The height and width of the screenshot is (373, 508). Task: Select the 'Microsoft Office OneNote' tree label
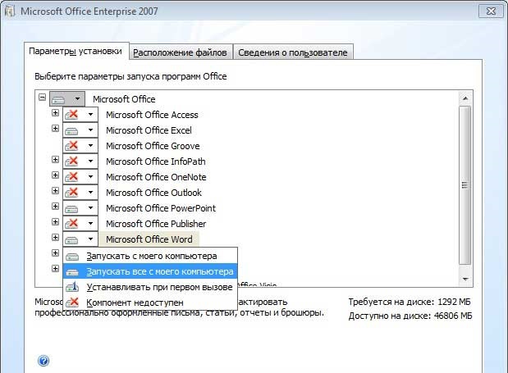156,176
